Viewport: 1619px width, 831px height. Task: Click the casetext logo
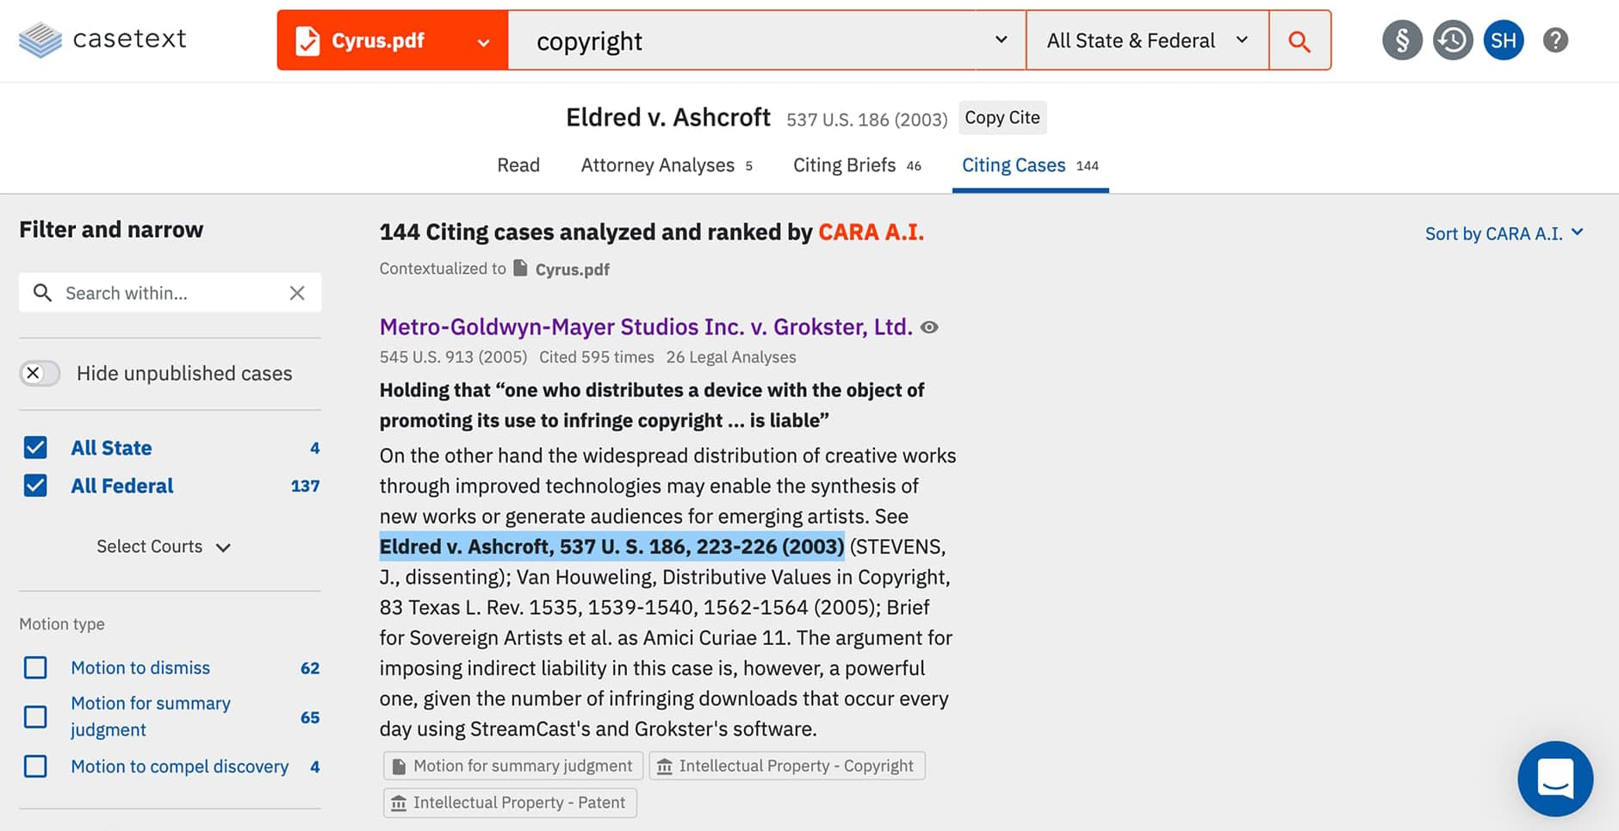102,40
